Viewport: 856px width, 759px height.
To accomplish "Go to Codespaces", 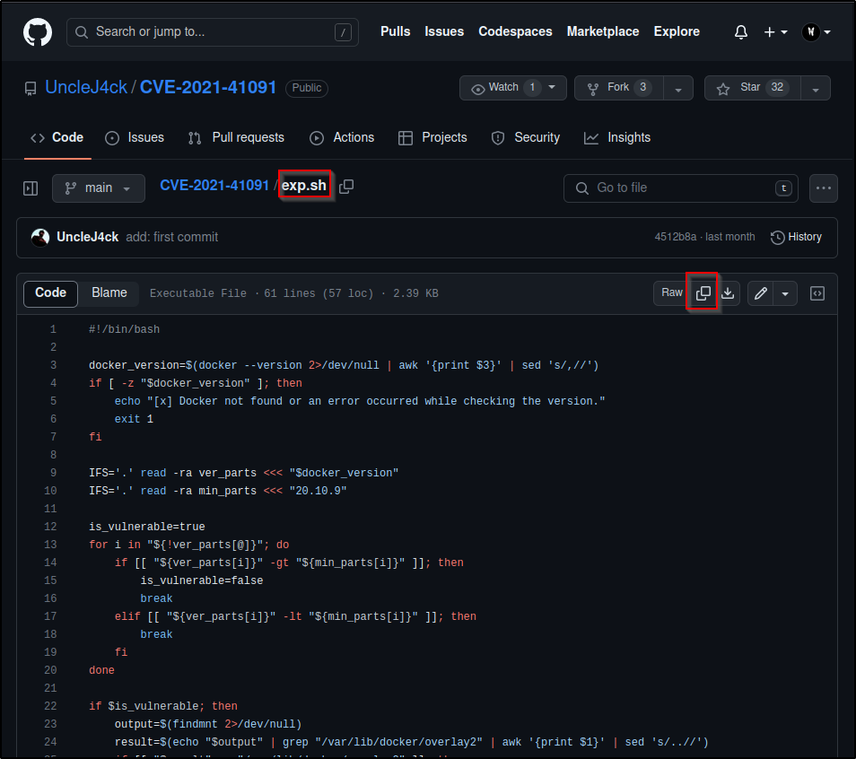I will 515,31.
